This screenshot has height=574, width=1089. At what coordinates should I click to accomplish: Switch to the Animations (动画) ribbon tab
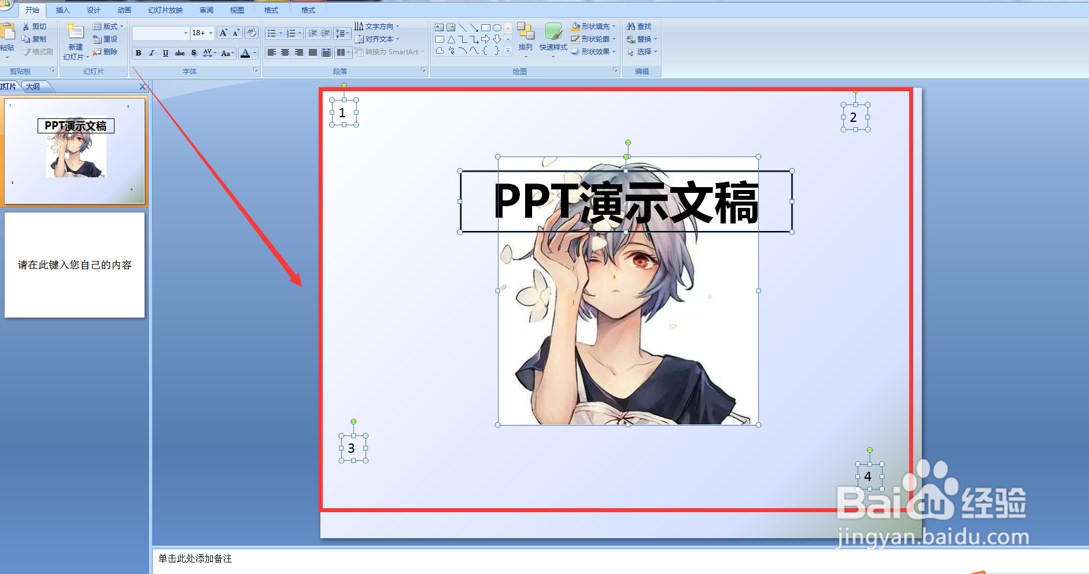[124, 10]
